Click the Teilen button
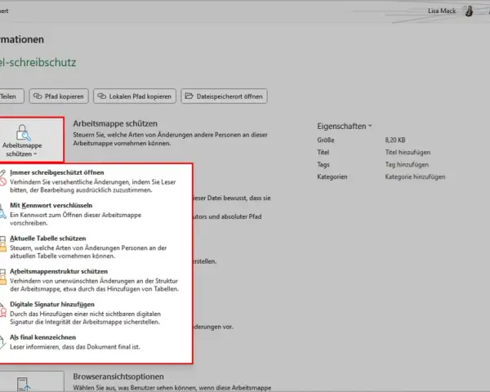The width and height of the screenshot is (490, 392). 11,96
